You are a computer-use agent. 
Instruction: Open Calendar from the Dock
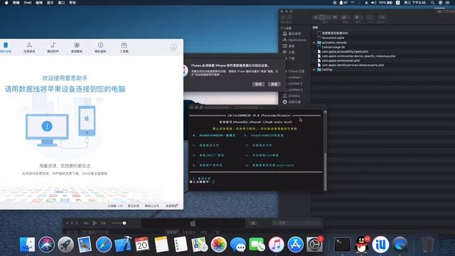tap(142, 245)
